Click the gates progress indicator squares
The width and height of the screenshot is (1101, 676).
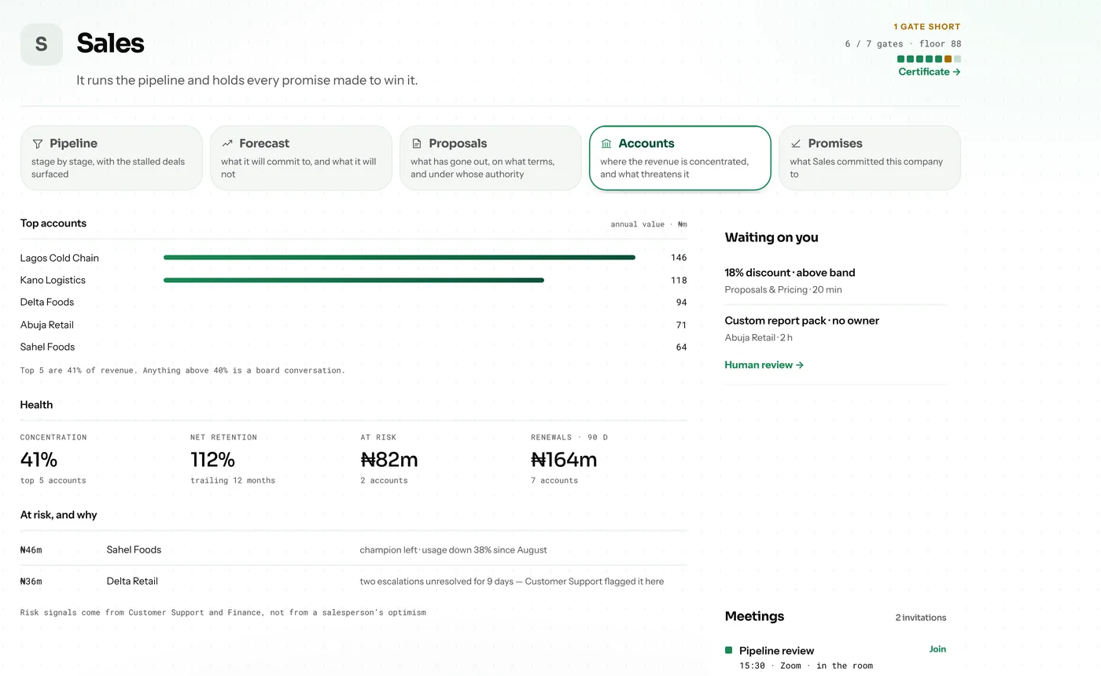pyautogui.click(x=929, y=59)
